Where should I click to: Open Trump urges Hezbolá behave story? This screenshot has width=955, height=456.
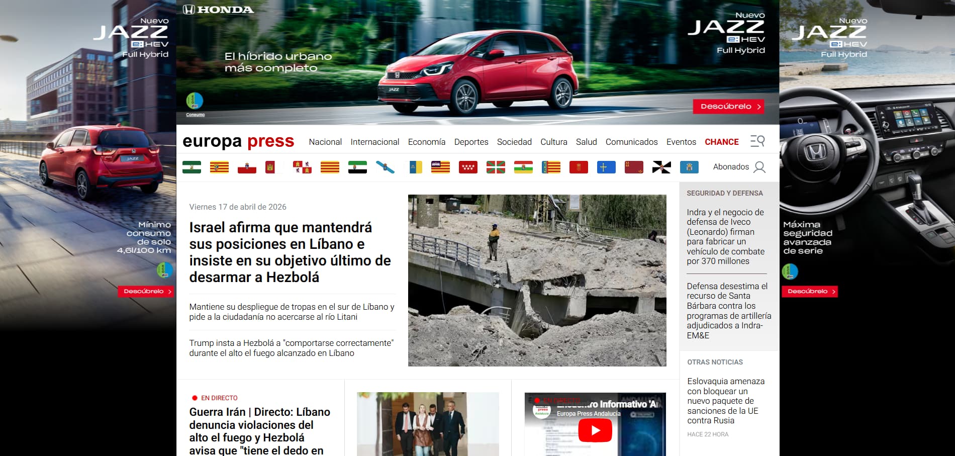click(292, 348)
